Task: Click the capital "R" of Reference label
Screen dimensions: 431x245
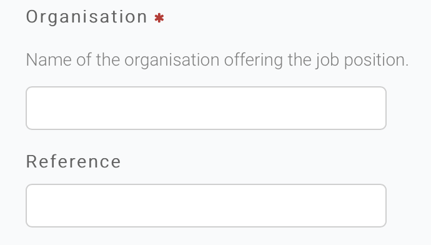Action: click(31, 161)
